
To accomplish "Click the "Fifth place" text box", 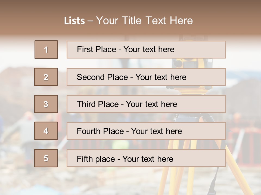I will [146, 158].
